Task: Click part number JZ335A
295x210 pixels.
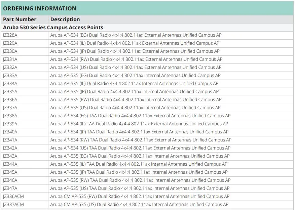Action: pos(10,92)
